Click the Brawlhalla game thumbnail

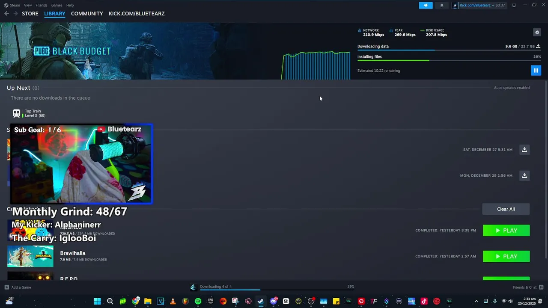coord(30,256)
